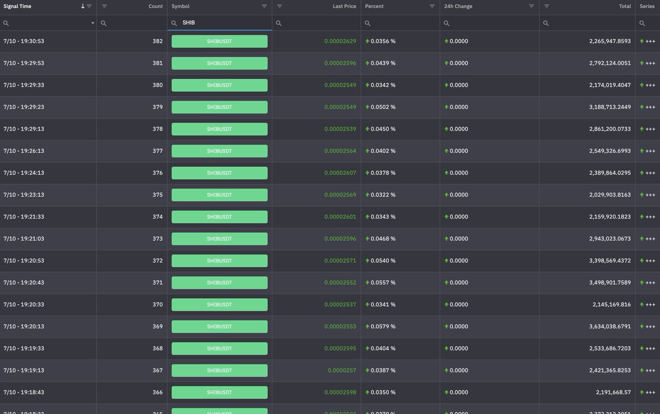Open the Percent column filter menu
Viewport: 660px width, 414px height.
(432, 7)
